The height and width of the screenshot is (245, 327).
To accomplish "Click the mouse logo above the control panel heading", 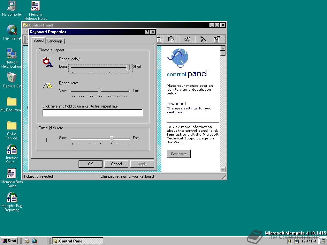I will coord(178,58).
